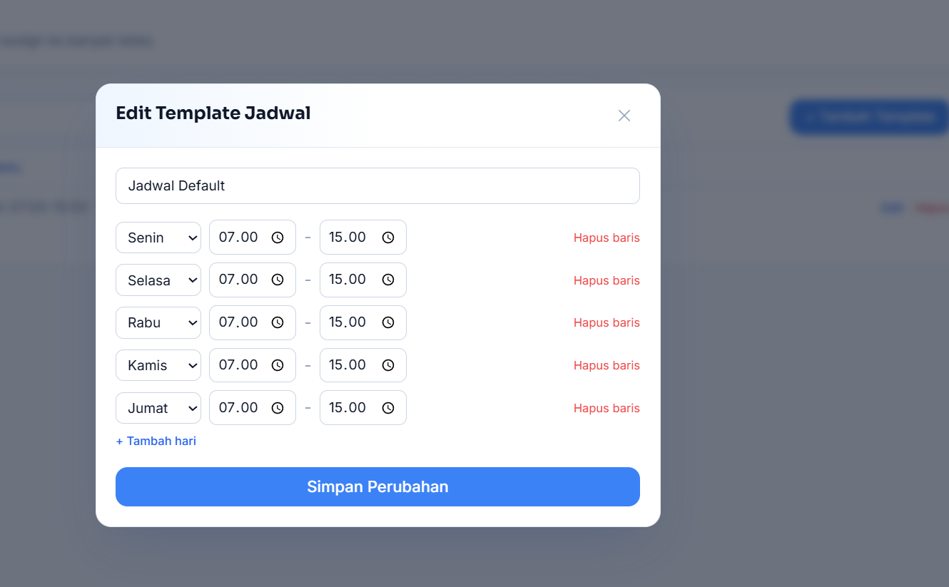Viewport: 949px width, 587px height.
Task: Focus the Jadwal Default name field
Action: point(377,185)
